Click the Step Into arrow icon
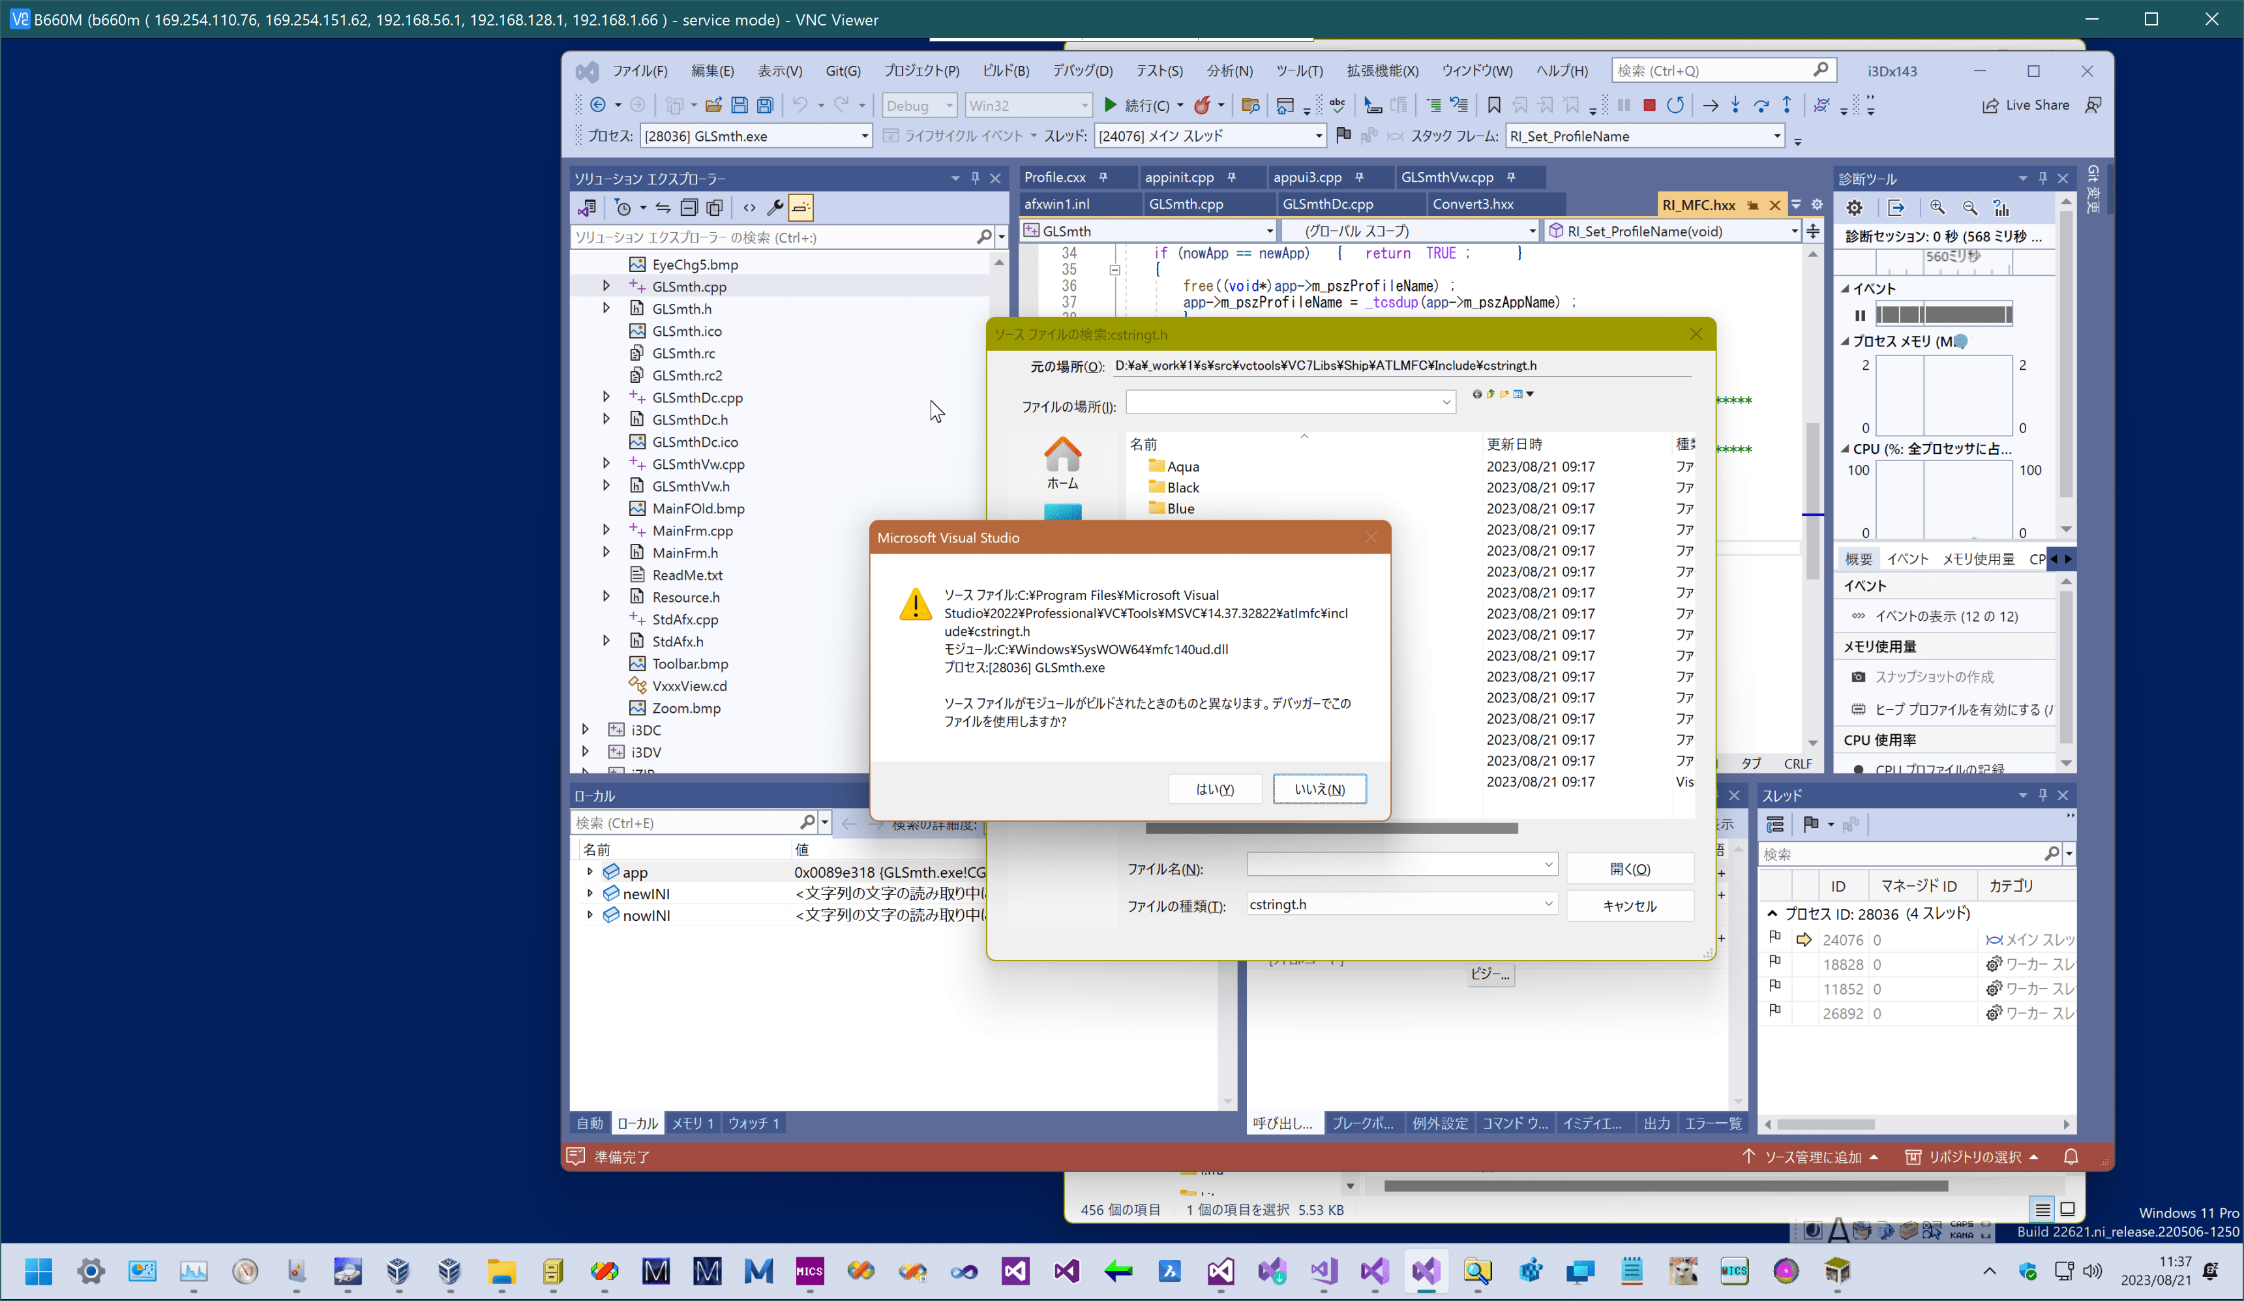The width and height of the screenshot is (2244, 1301). [1735, 105]
